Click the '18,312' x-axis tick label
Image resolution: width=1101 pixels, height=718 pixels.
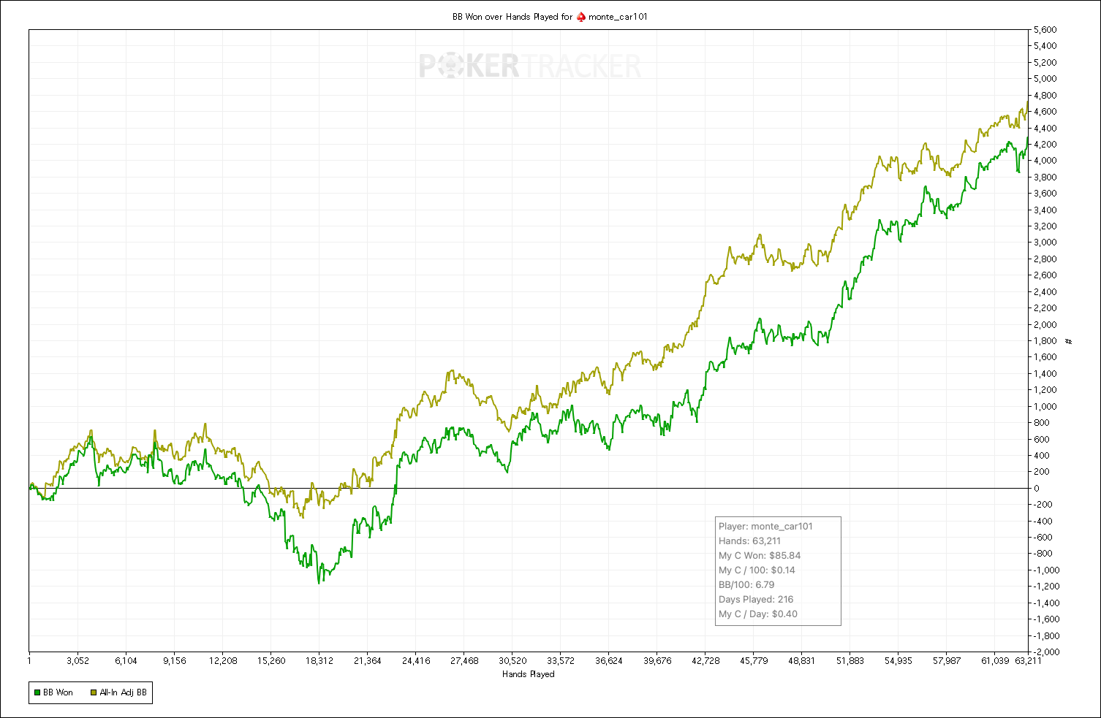pos(319,661)
